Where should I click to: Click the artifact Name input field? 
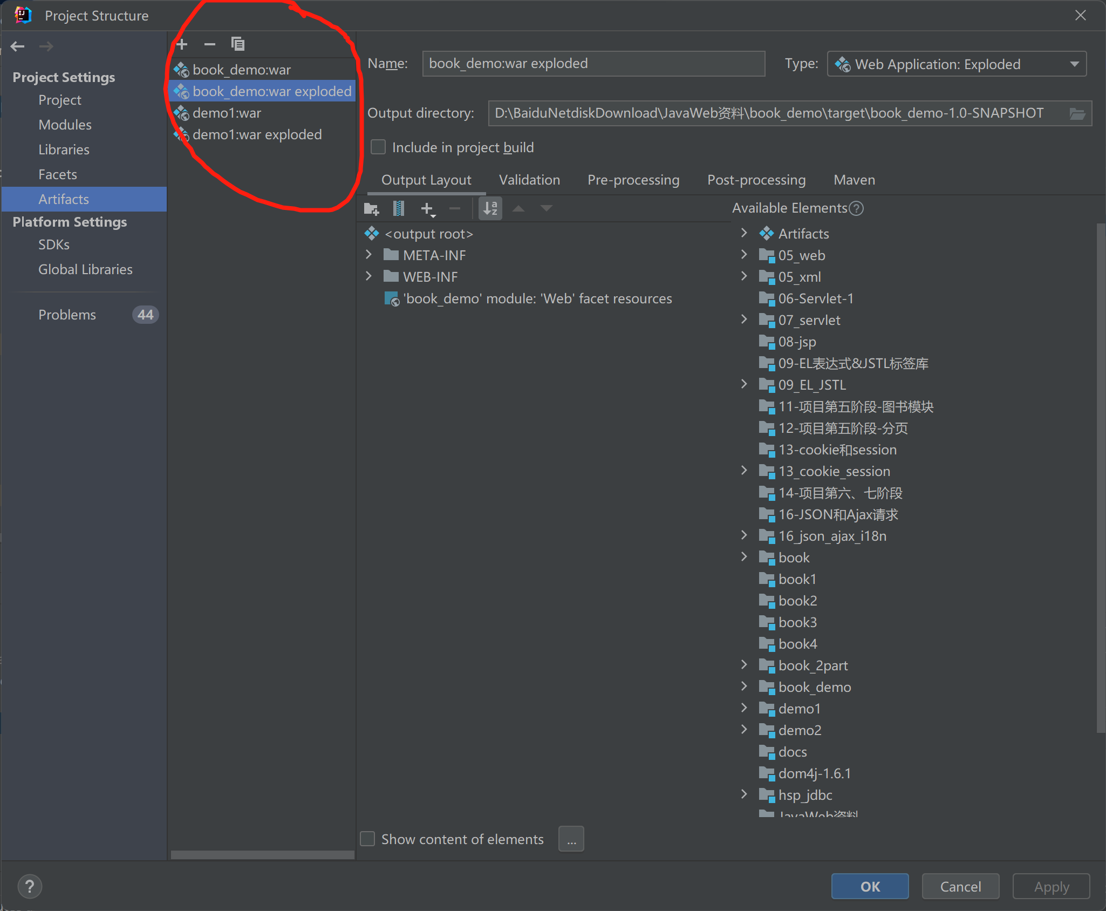click(593, 64)
